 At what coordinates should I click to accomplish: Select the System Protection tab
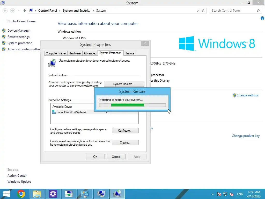click(x=111, y=53)
